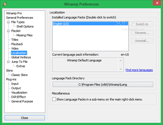The height and width of the screenshot is (125, 163).
Task: Click the up arrow of language info scrollbar
Action: coord(121,61)
